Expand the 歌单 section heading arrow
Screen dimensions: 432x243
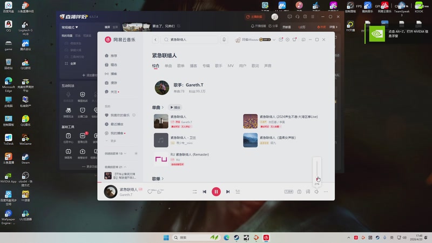point(163,179)
